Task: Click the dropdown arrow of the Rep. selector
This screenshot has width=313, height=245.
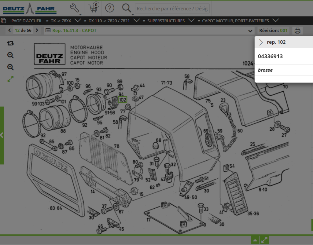Action: [250, 31]
